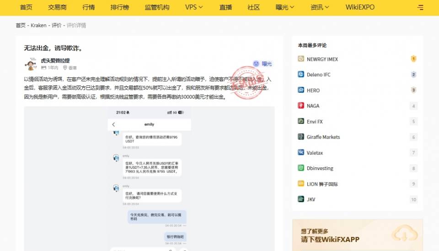Click reviewer avatar of 虎头爱普拉提
This screenshot has width=439, height=251.
[x=31, y=64]
